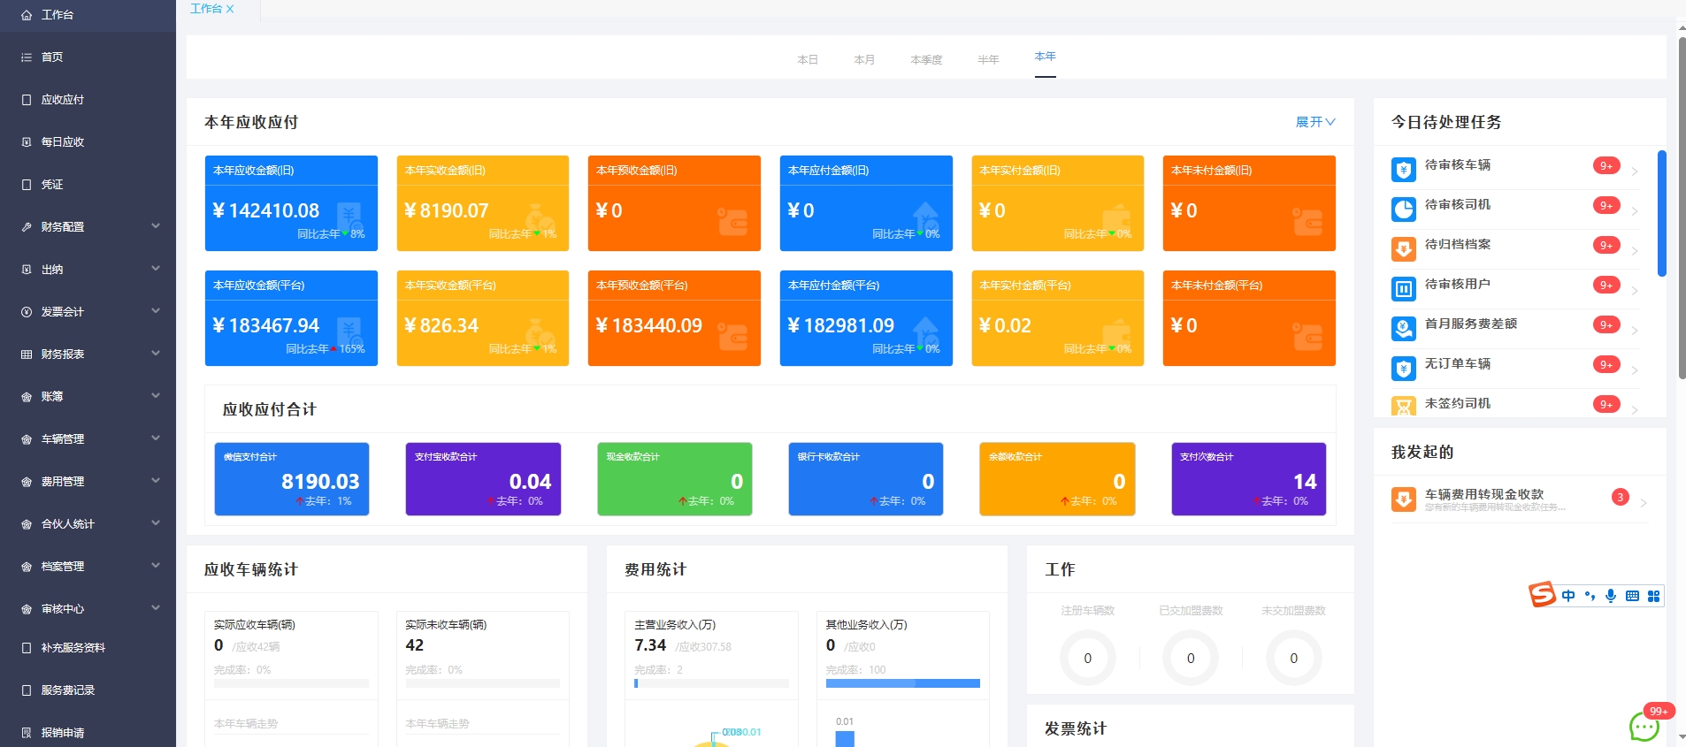
Task: Close the 工作台 tab with X
Action: 230,9
